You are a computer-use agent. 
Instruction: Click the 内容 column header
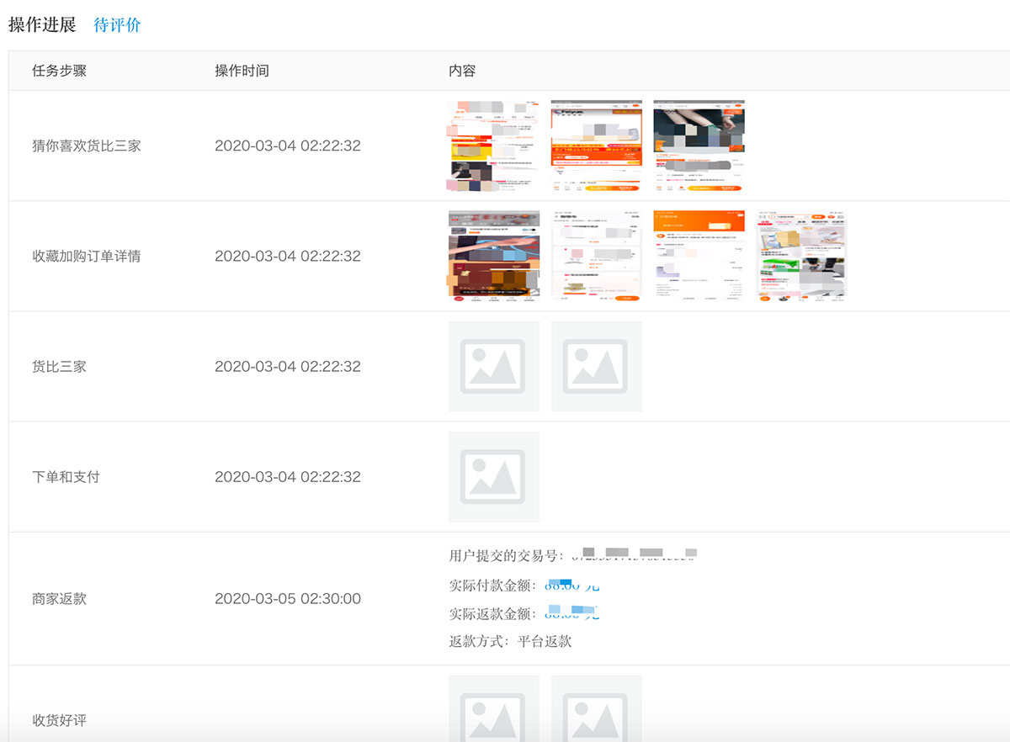(x=462, y=71)
